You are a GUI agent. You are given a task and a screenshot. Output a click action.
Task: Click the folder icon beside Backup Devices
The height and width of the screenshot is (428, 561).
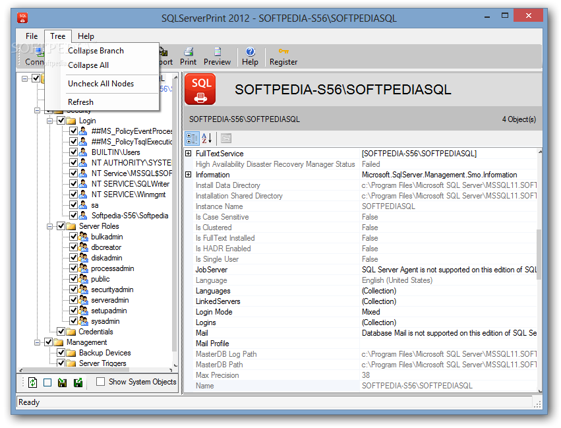(71, 353)
